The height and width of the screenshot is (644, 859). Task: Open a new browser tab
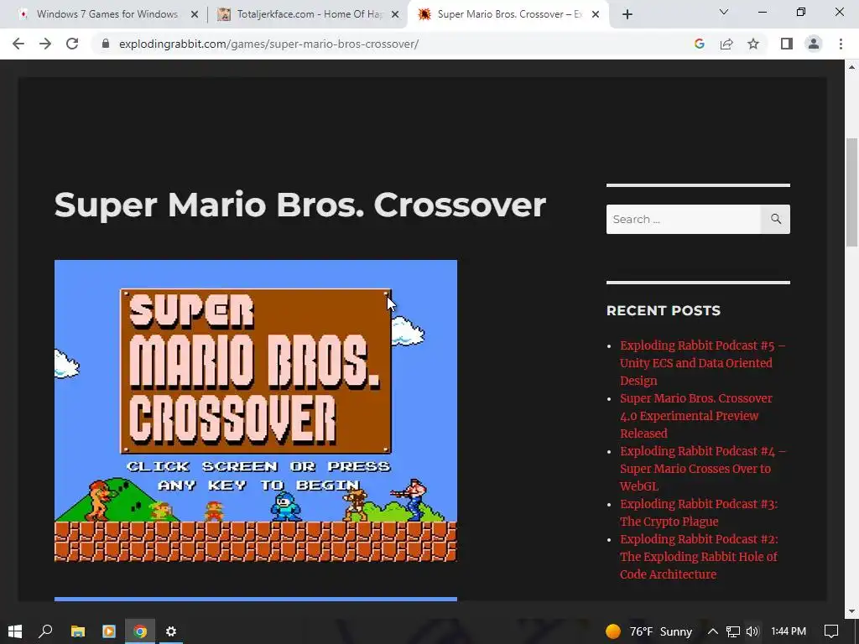[x=627, y=14]
